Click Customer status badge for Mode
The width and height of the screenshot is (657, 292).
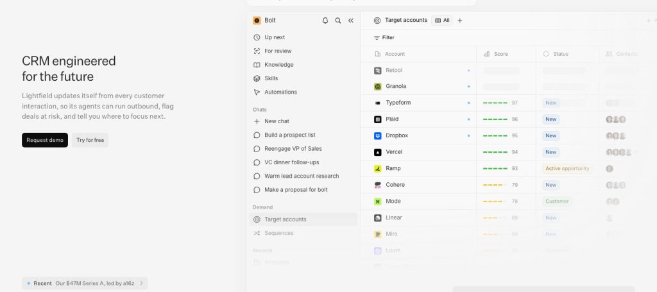pos(557,202)
